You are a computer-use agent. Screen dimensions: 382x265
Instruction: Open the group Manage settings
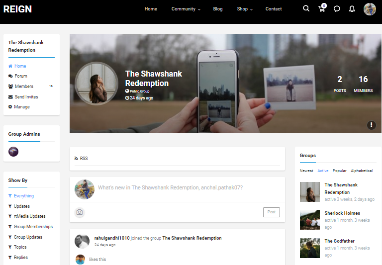pos(19,107)
